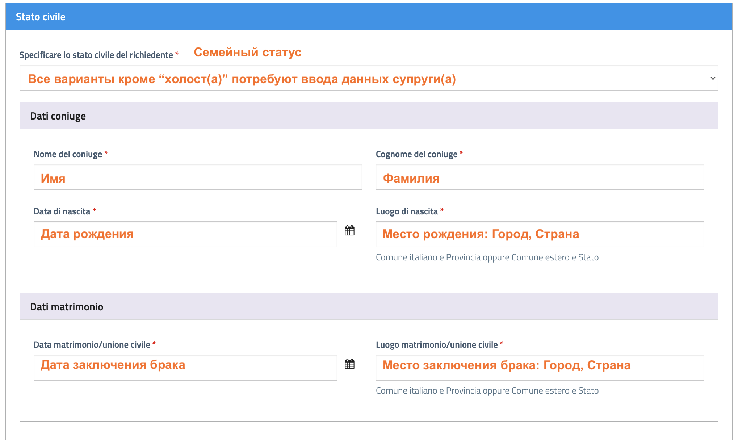This screenshot has height=444, width=738.
Task: Click the 'Nome del coniuge' label
Action: pyautogui.click(x=68, y=154)
